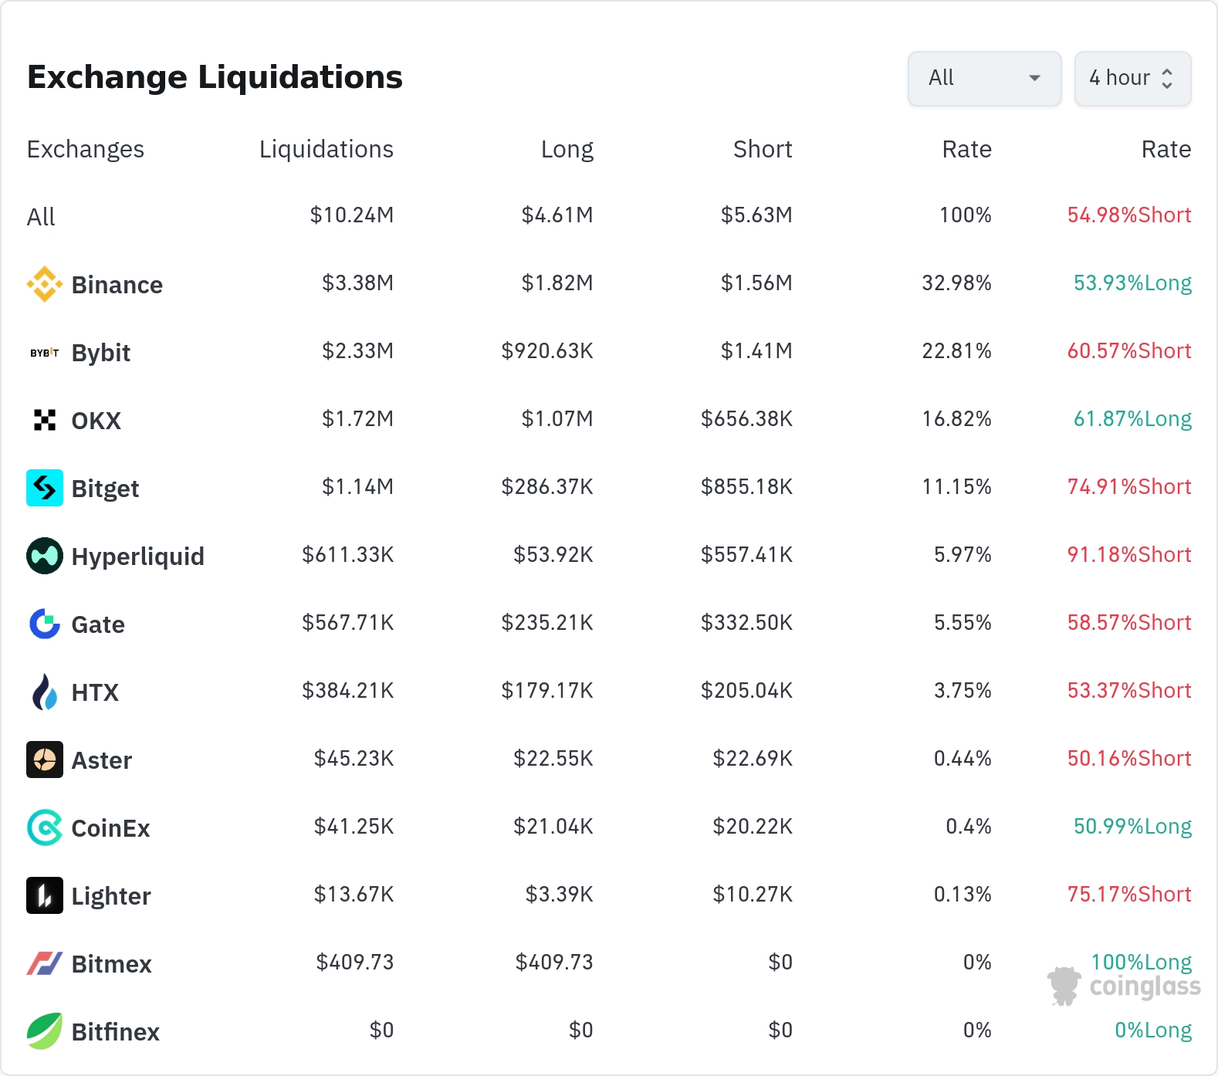Sort by the Liquidations column header
This screenshot has height=1076, width=1218.
pyautogui.click(x=326, y=149)
